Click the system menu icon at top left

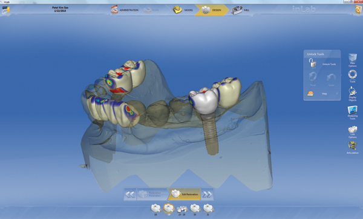(x=5, y=10)
